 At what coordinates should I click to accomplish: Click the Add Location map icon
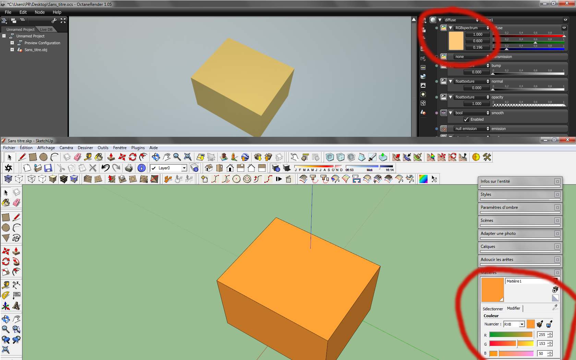click(x=201, y=157)
